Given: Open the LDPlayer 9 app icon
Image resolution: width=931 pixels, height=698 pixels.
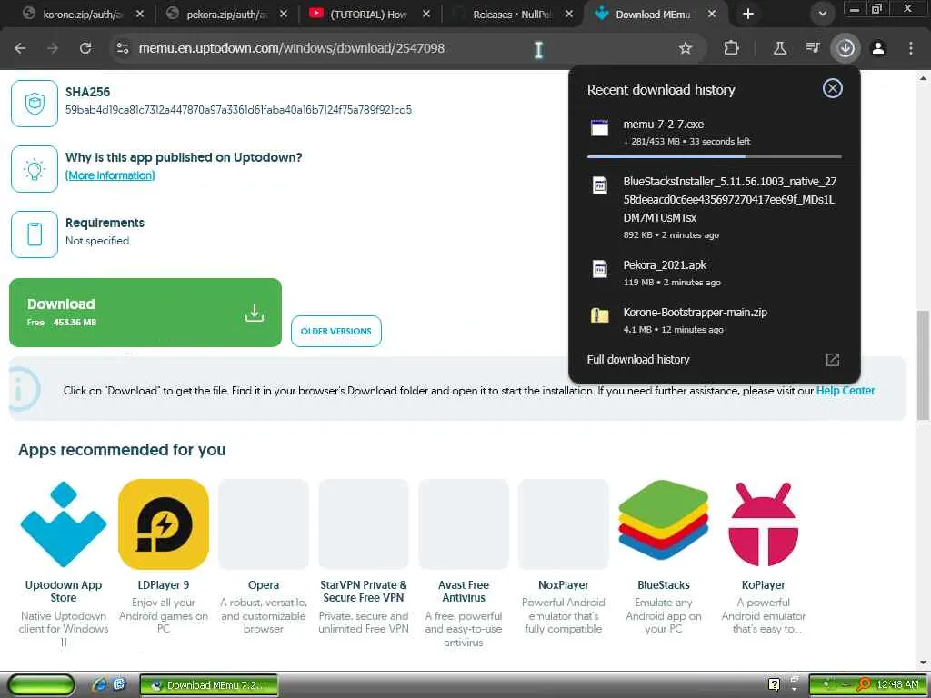Looking at the screenshot, I should (164, 524).
